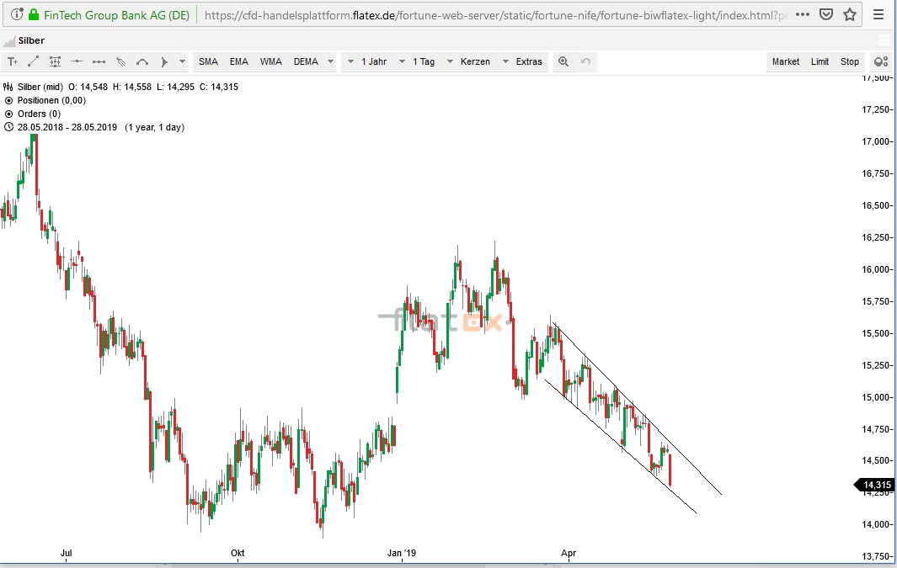Click the green padlock security icon
Image resolution: width=897 pixels, height=568 pixels.
(34, 15)
